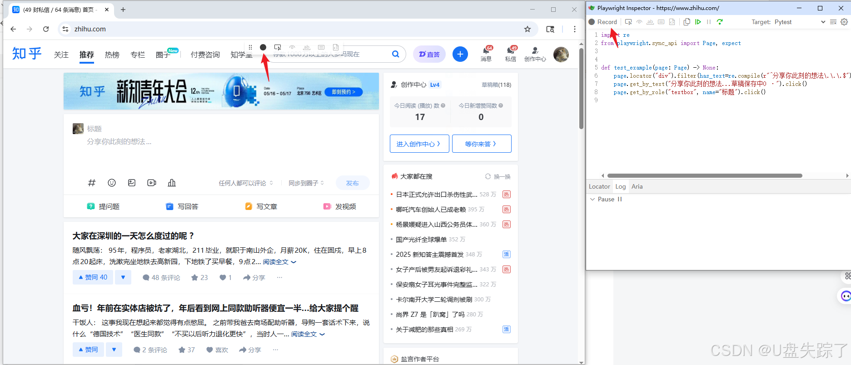Click 提问题 shortcut
851x365 pixels.
tap(104, 206)
